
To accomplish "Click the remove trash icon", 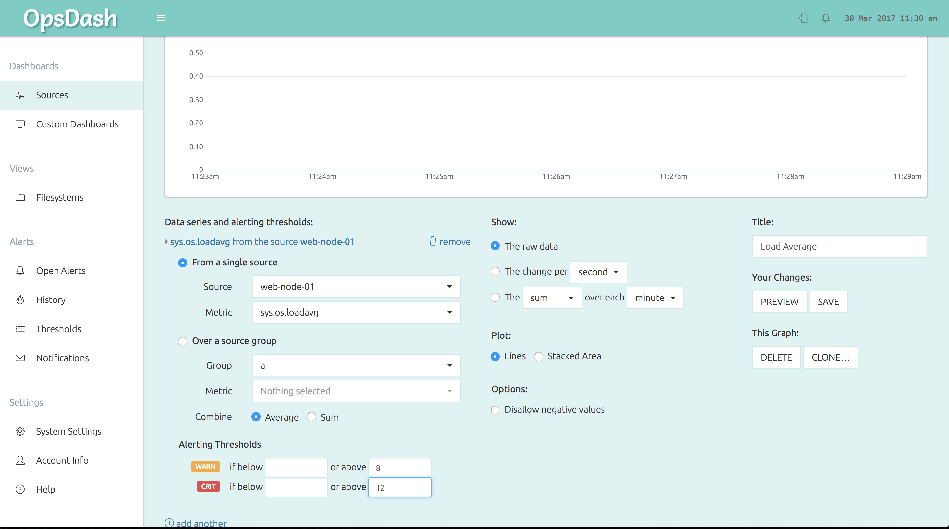I will tap(432, 241).
